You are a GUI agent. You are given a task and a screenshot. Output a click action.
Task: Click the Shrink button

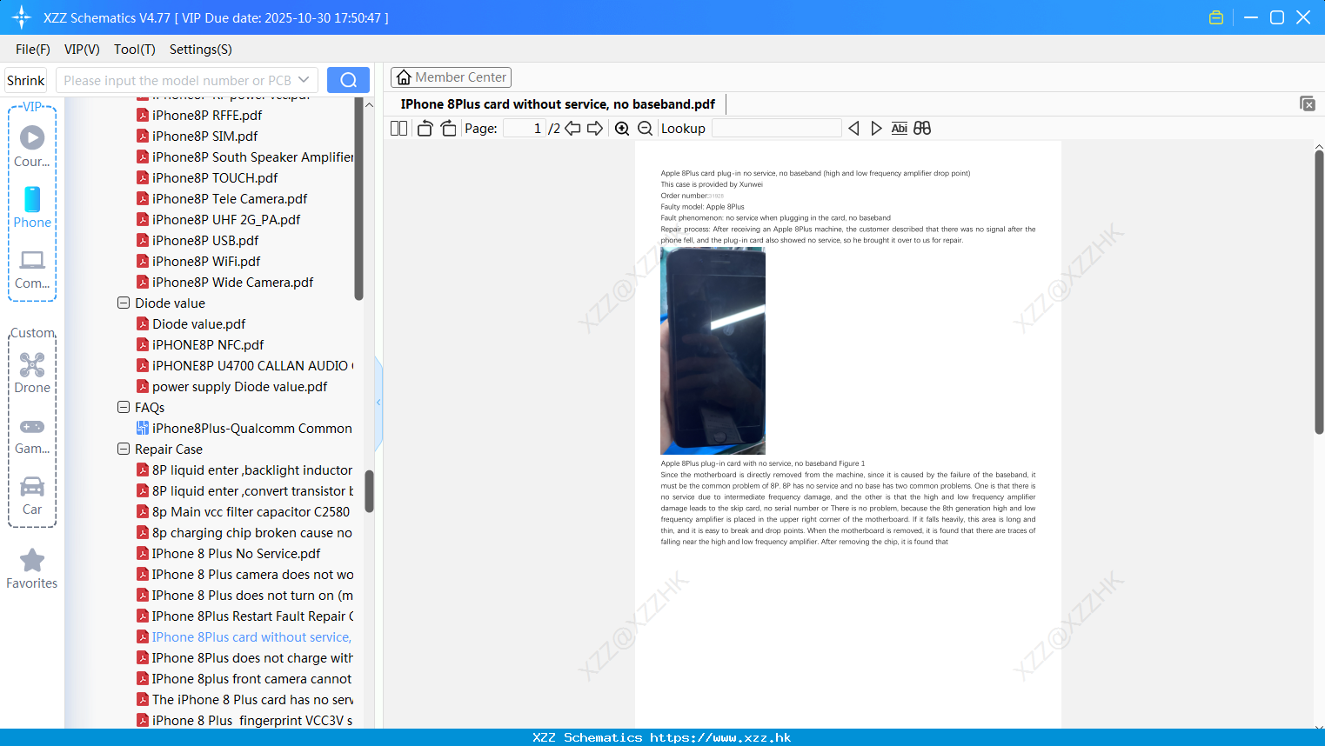pos(25,80)
